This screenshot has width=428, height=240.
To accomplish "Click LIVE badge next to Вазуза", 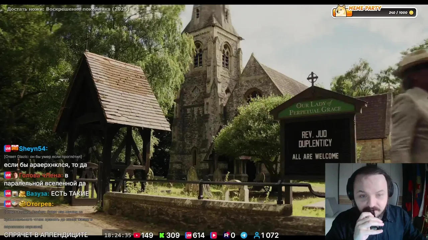I will click(7, 194).
